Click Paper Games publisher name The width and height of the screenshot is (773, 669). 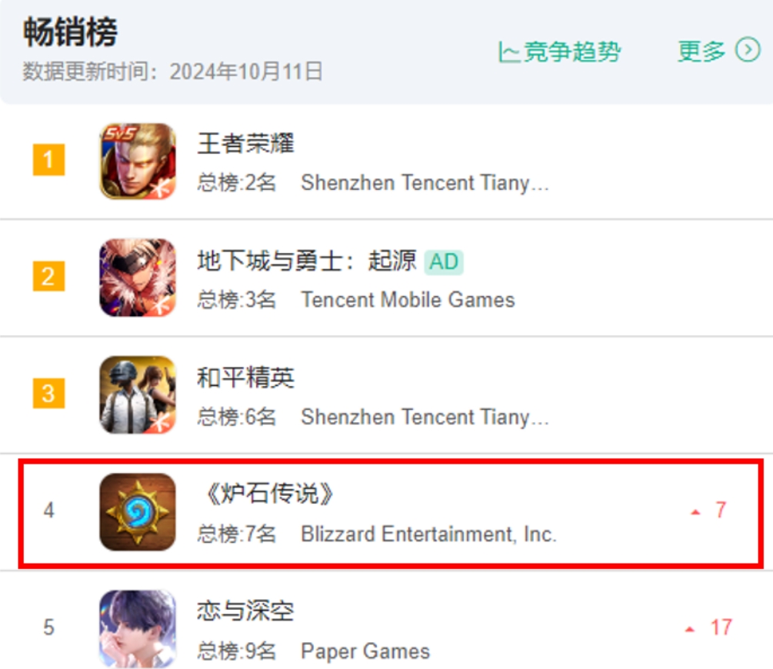point(365,651)
